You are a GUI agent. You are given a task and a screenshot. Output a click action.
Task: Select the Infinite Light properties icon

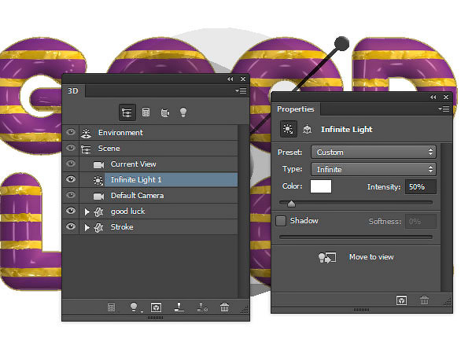point(289,129)
